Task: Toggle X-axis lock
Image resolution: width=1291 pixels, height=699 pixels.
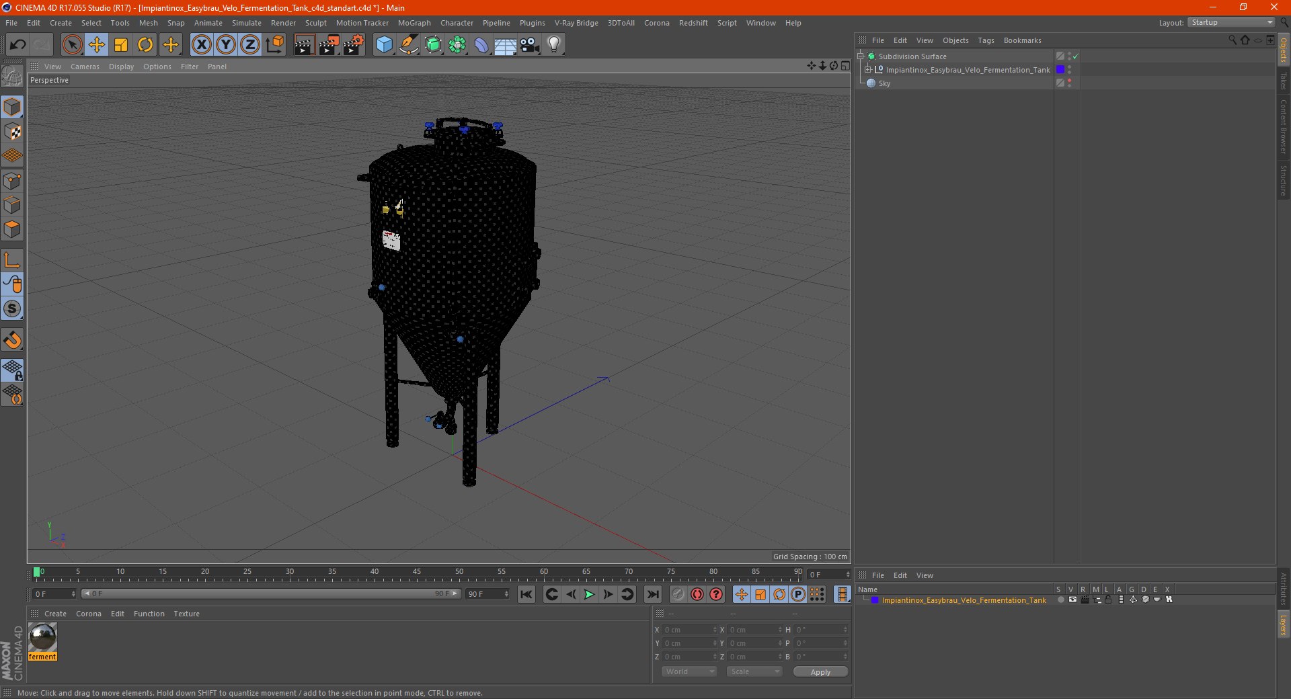Action: coord(201,45)
